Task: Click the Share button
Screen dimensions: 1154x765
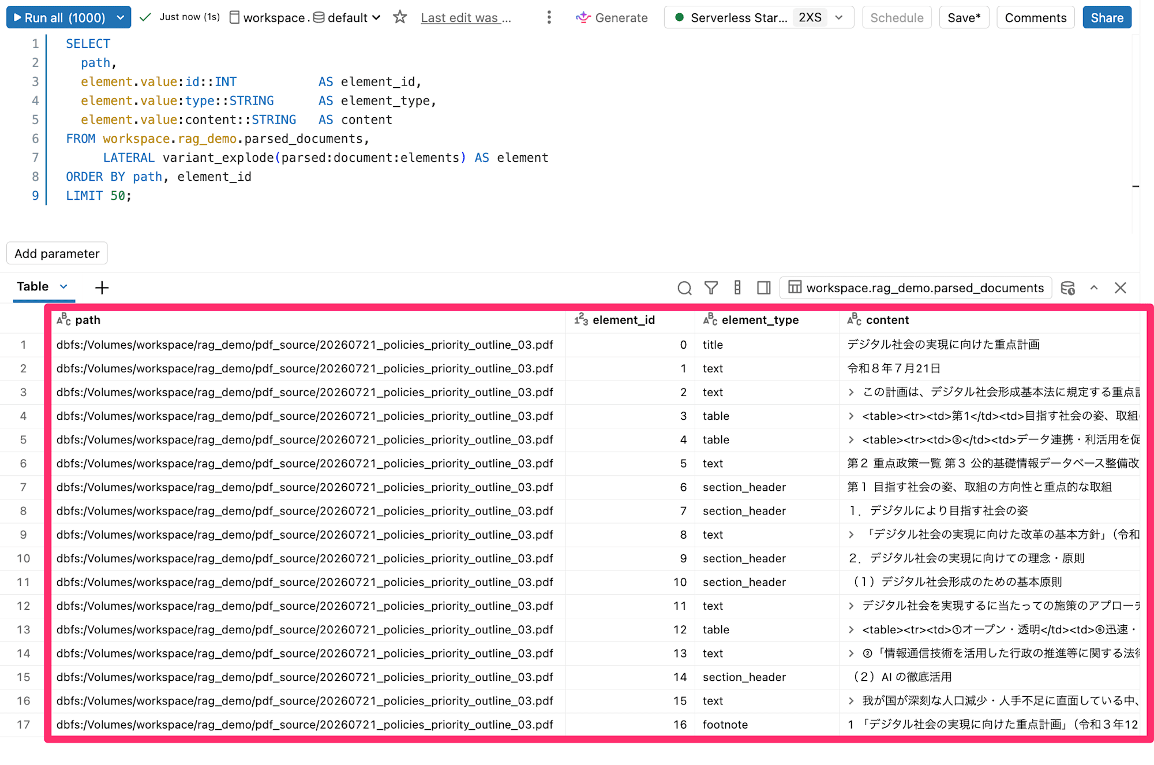Action: pyautogui.click(x=1107, y=17)
